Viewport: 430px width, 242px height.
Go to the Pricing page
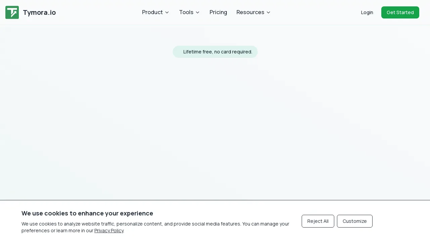coord(218,12)
